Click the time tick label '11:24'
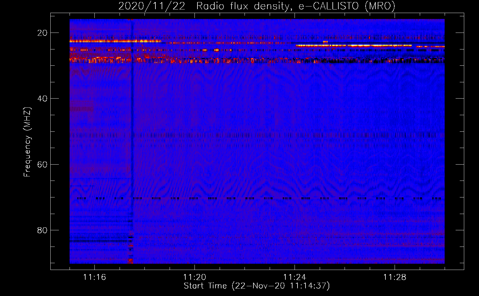479x296 pixels. [295, 277]
